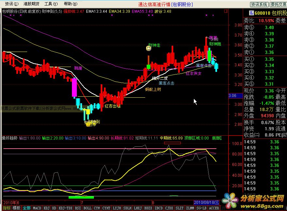The height and width of the screenshot is (211, 287).
Task: Click the 红衣侠女 chart annotation
Action: tap(194, 73)
